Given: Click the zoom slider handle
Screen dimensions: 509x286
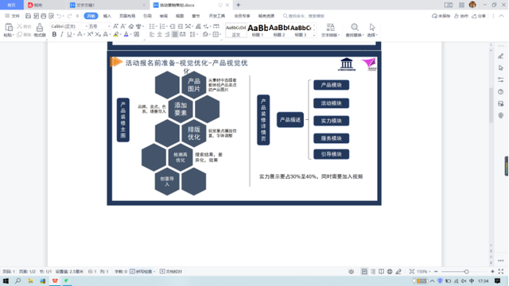Looking at the screenshot, I should click(467, 272).
